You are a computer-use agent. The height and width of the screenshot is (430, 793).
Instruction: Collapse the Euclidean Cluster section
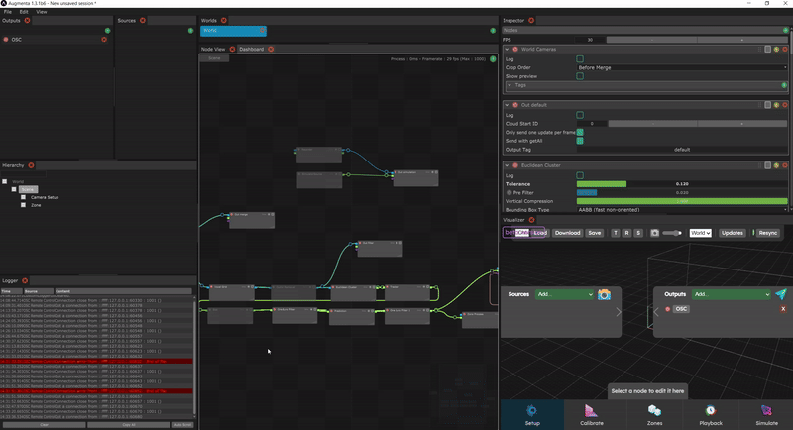pyautogui.click(x=508, y=163)
